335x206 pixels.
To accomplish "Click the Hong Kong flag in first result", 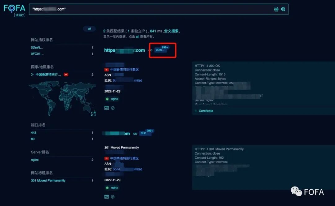I will point(107,70).
